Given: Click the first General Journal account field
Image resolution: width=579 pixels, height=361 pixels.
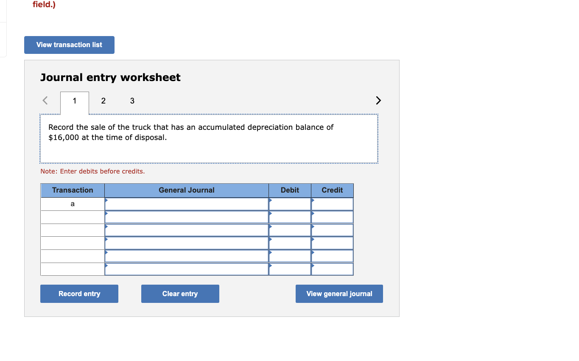Looking at the screenshot, I should [187, 204].
